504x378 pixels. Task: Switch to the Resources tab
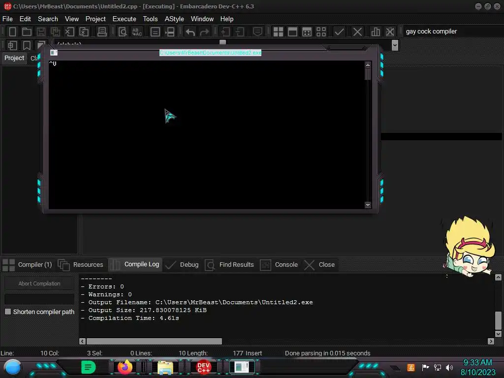coord(81,264)
